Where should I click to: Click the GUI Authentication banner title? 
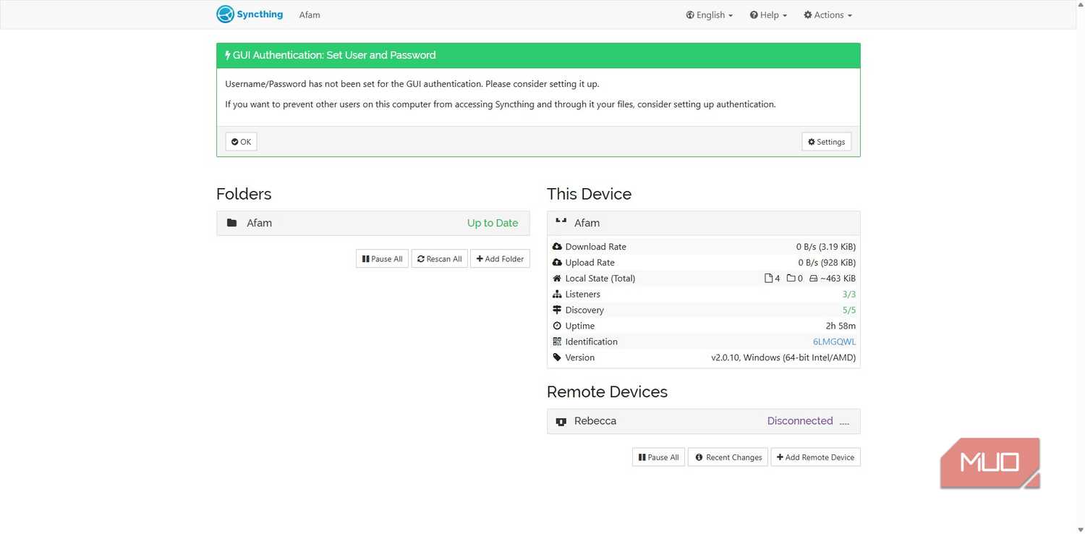click(333, 55)
